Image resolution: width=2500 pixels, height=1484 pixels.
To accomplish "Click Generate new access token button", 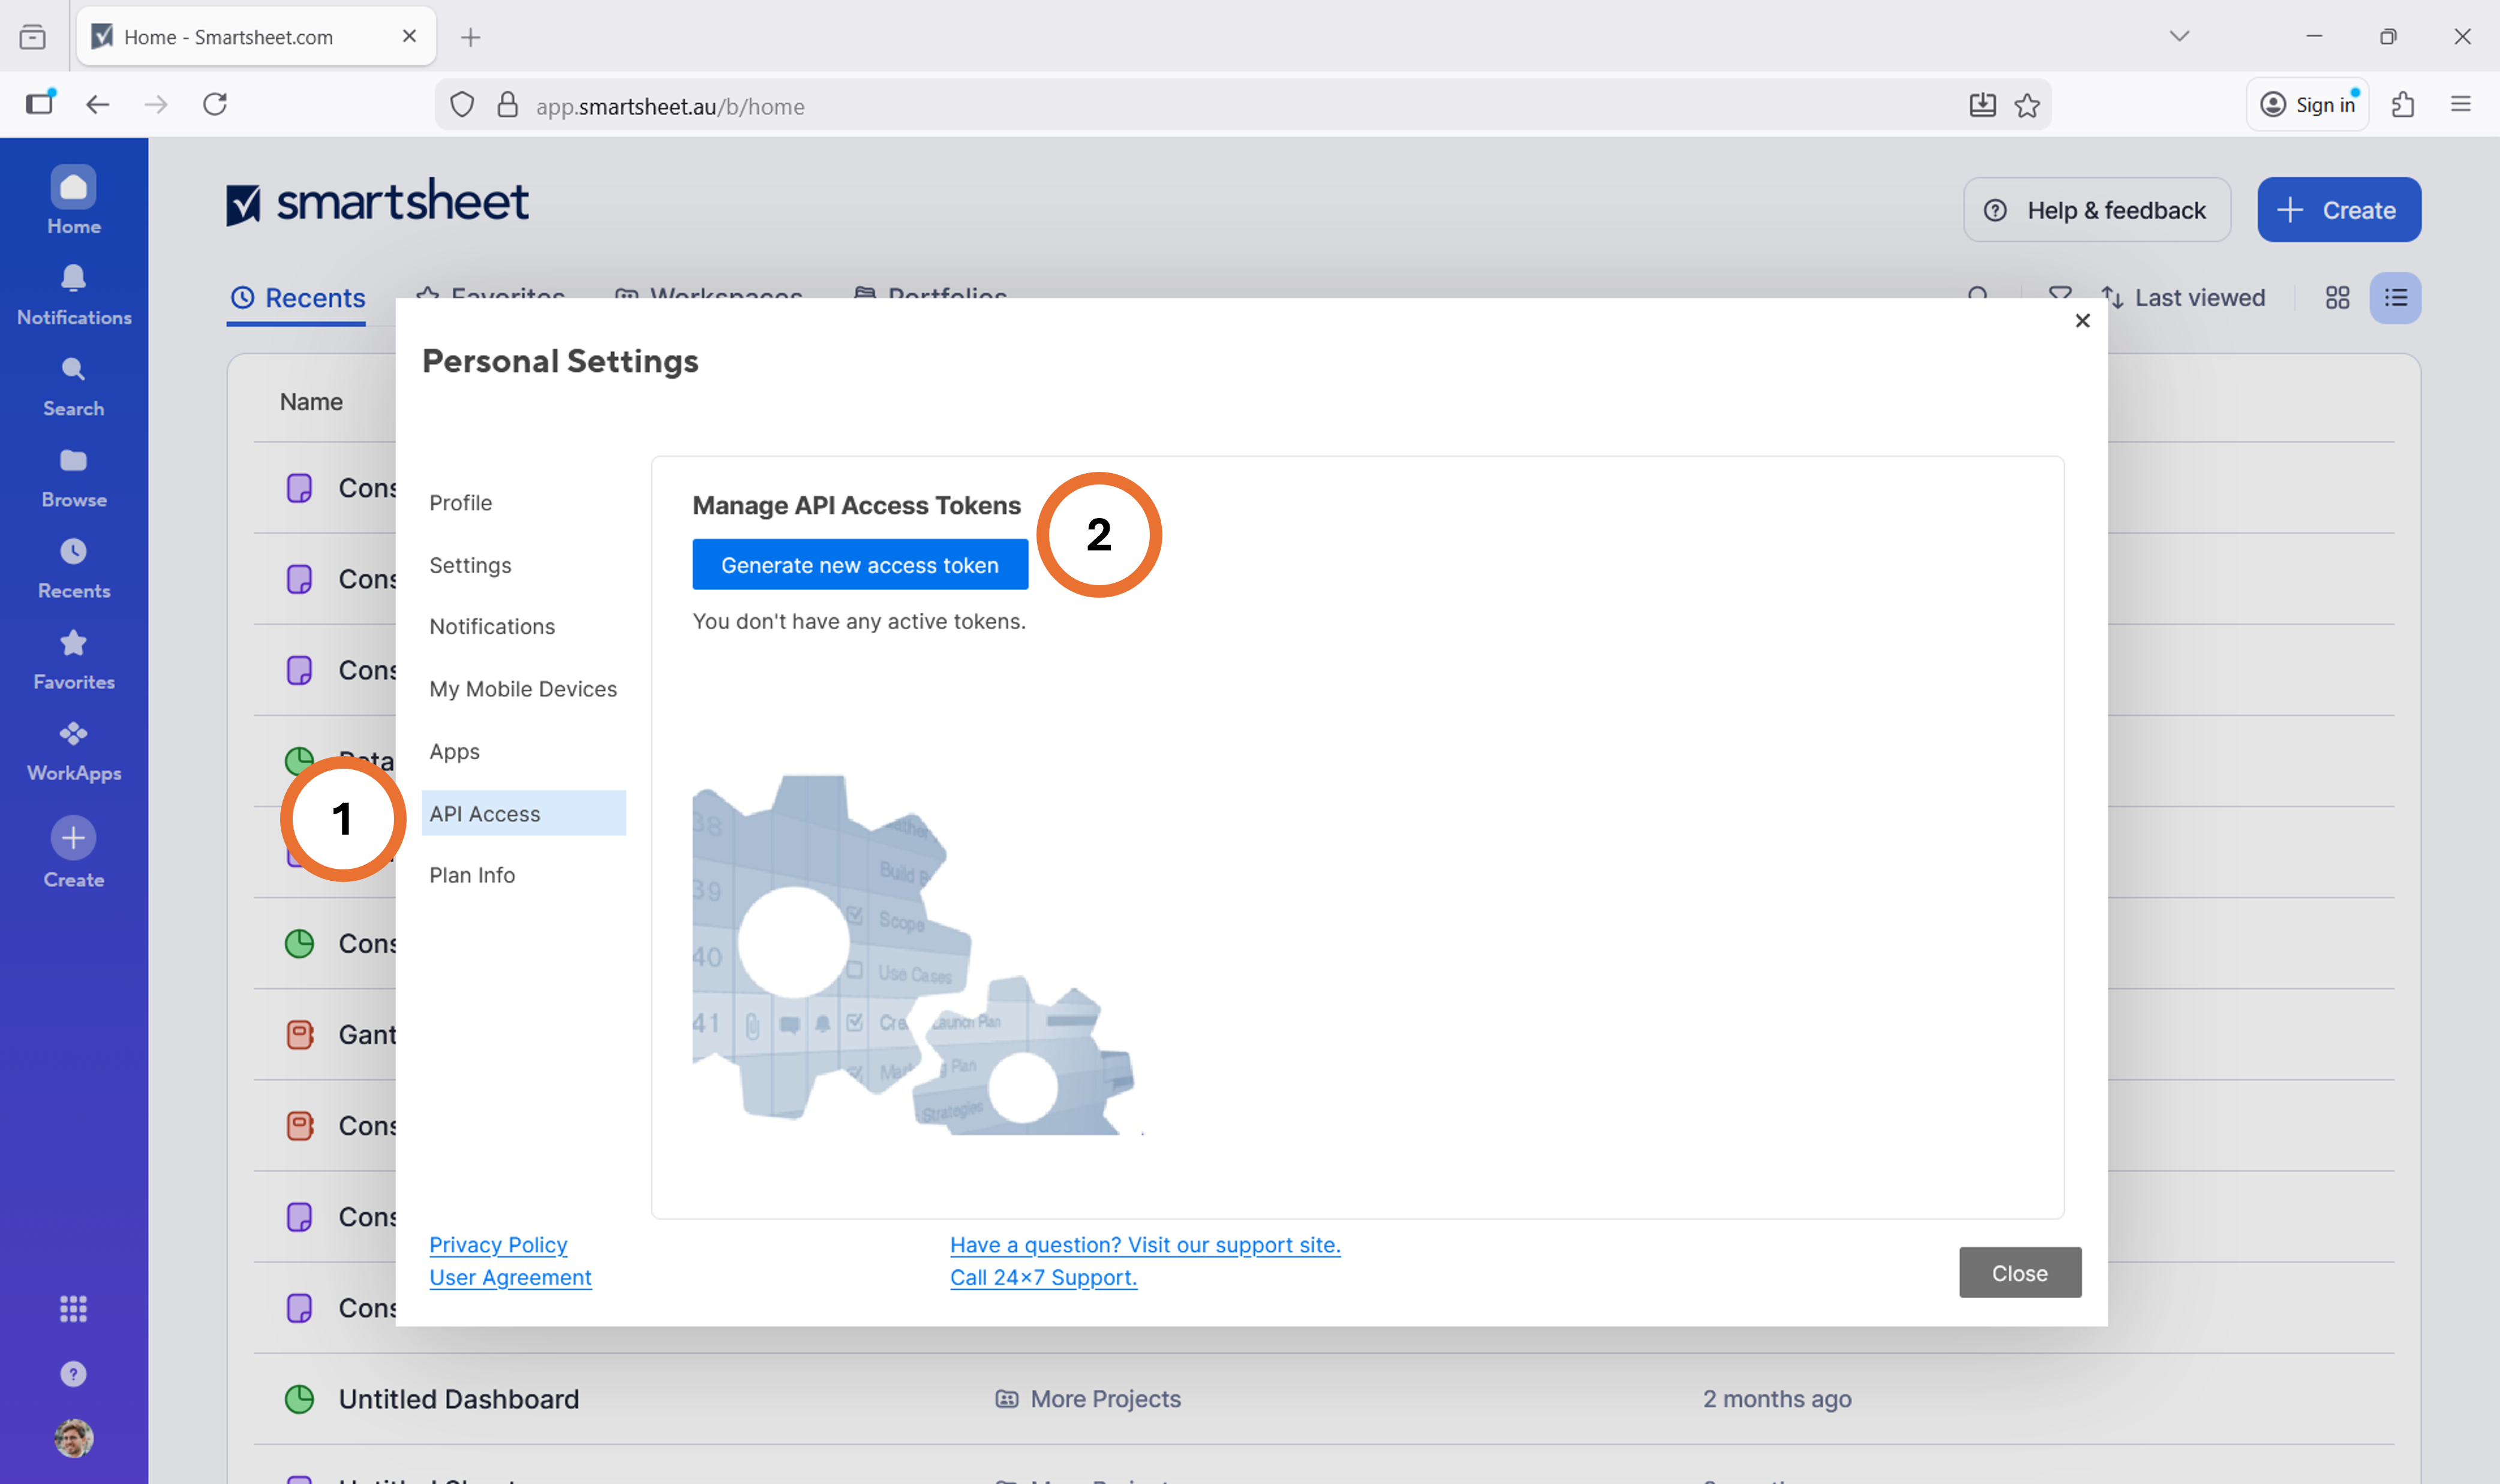I will (x=860, y=565).
